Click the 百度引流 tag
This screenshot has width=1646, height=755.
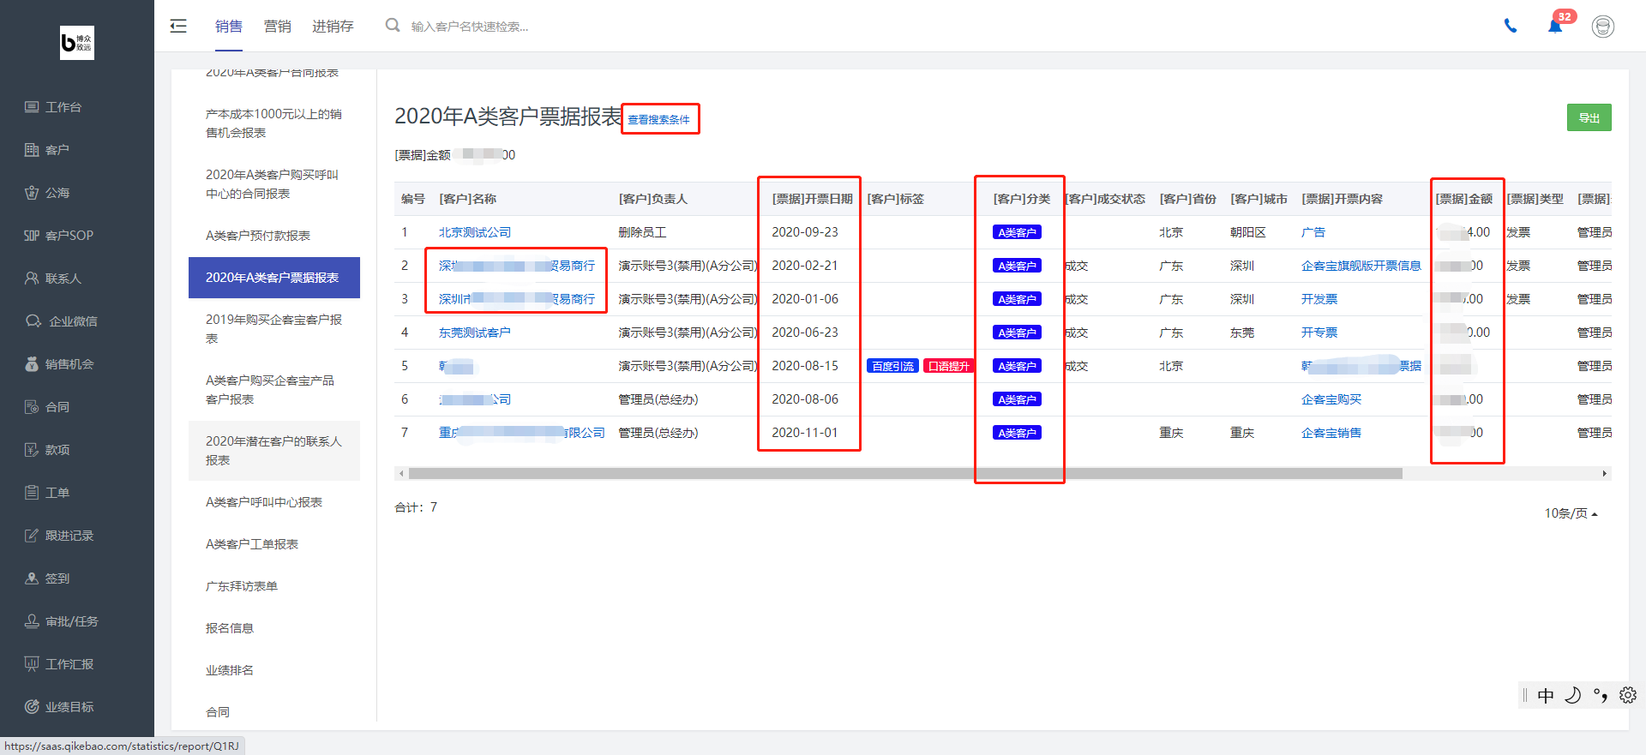[x=892, y=366]
